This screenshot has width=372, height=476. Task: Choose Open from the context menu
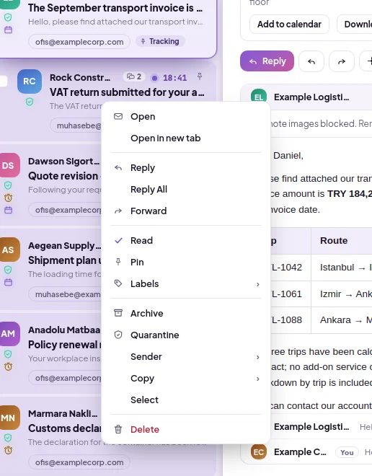coord(186,117)
